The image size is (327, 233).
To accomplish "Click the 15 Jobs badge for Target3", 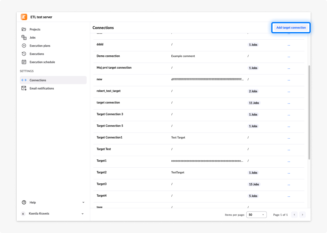I will pos(254,184).
